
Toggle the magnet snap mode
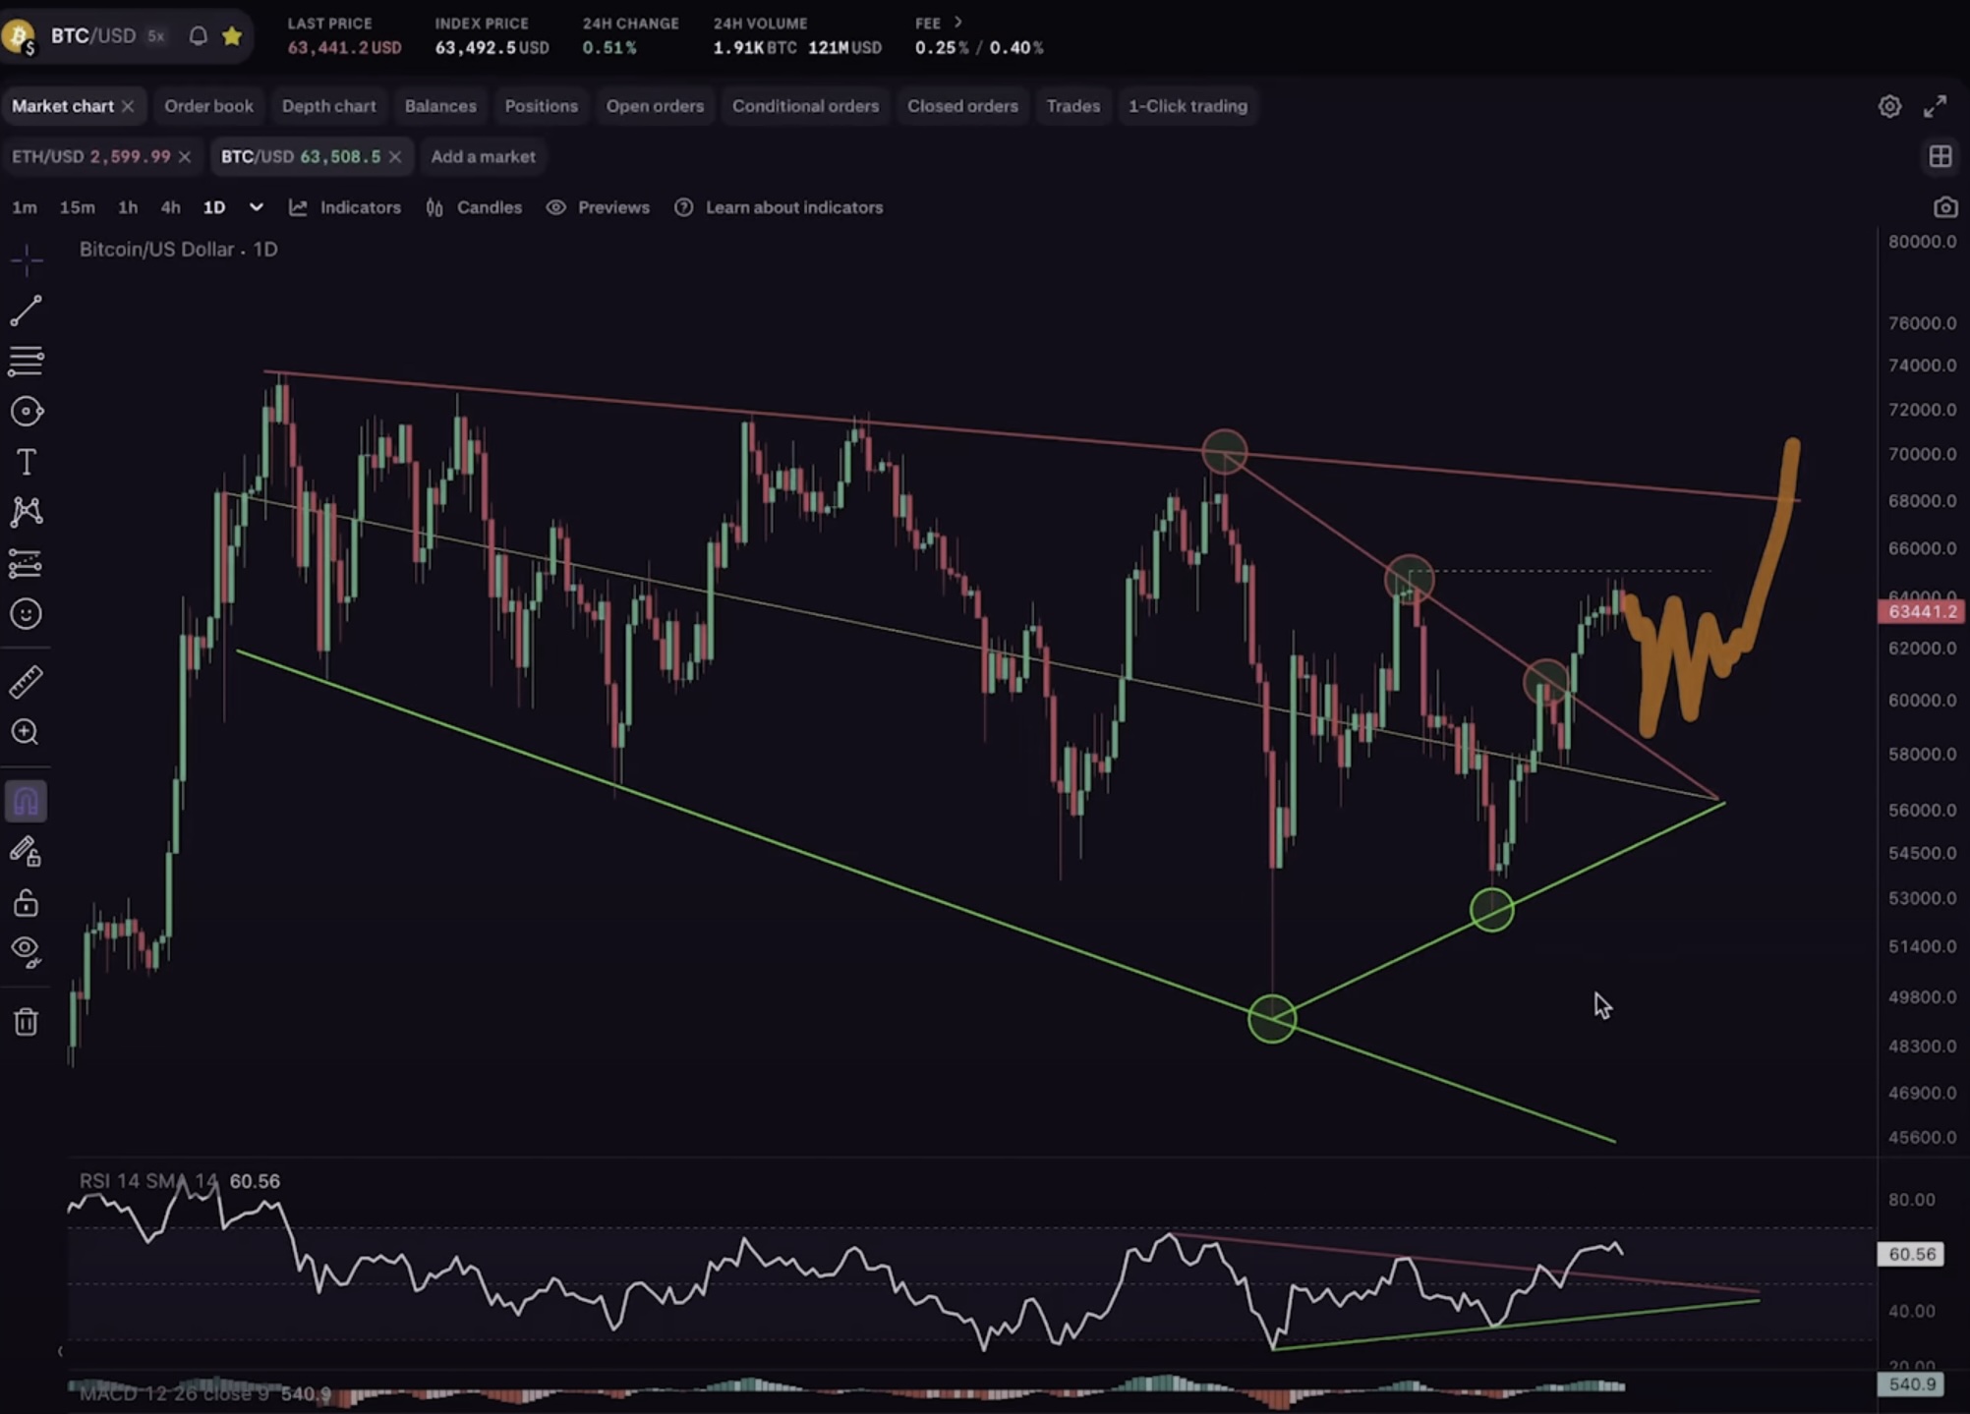click(26, 802)
